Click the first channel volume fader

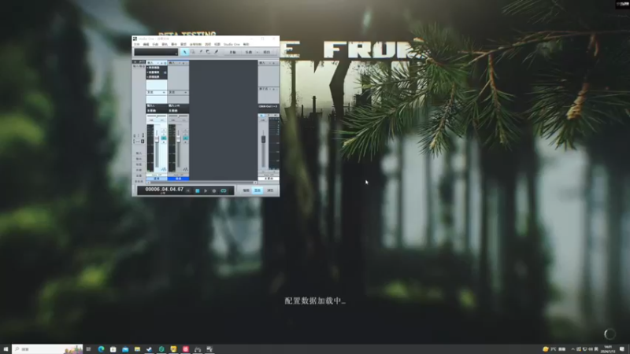157,139
